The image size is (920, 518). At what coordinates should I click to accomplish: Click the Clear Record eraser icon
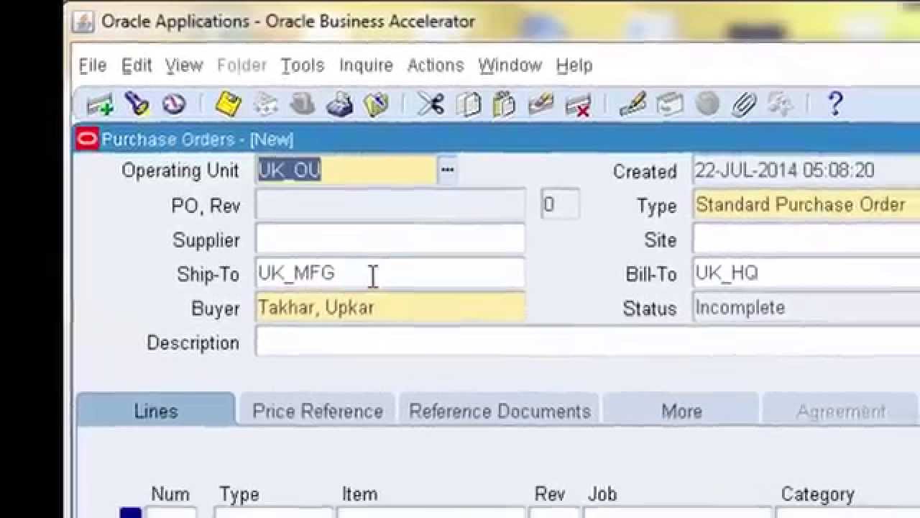pos(540,105)
